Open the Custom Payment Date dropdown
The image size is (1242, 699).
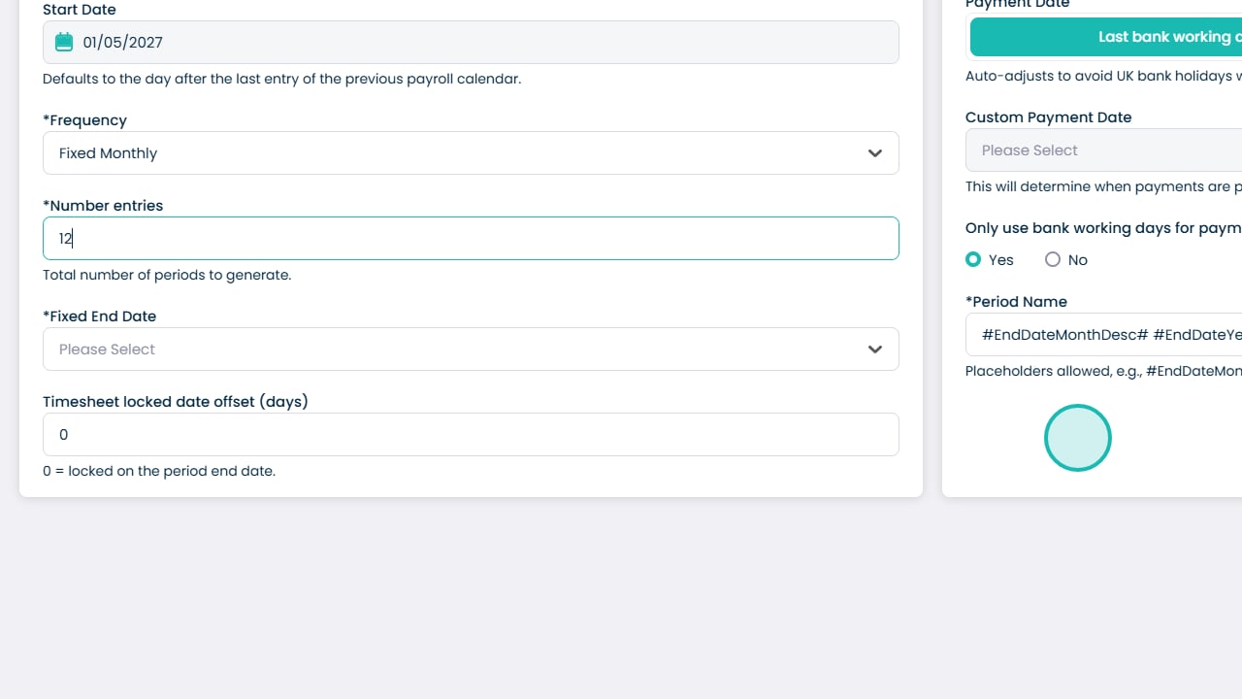click(1104, 150)
